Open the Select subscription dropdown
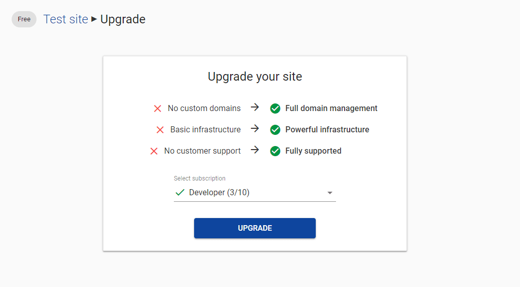520x287 pixels. (255, 193)
